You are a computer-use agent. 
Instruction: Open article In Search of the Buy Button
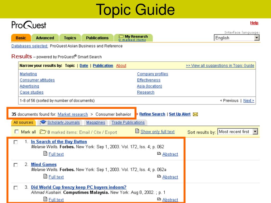pos(59,142)
